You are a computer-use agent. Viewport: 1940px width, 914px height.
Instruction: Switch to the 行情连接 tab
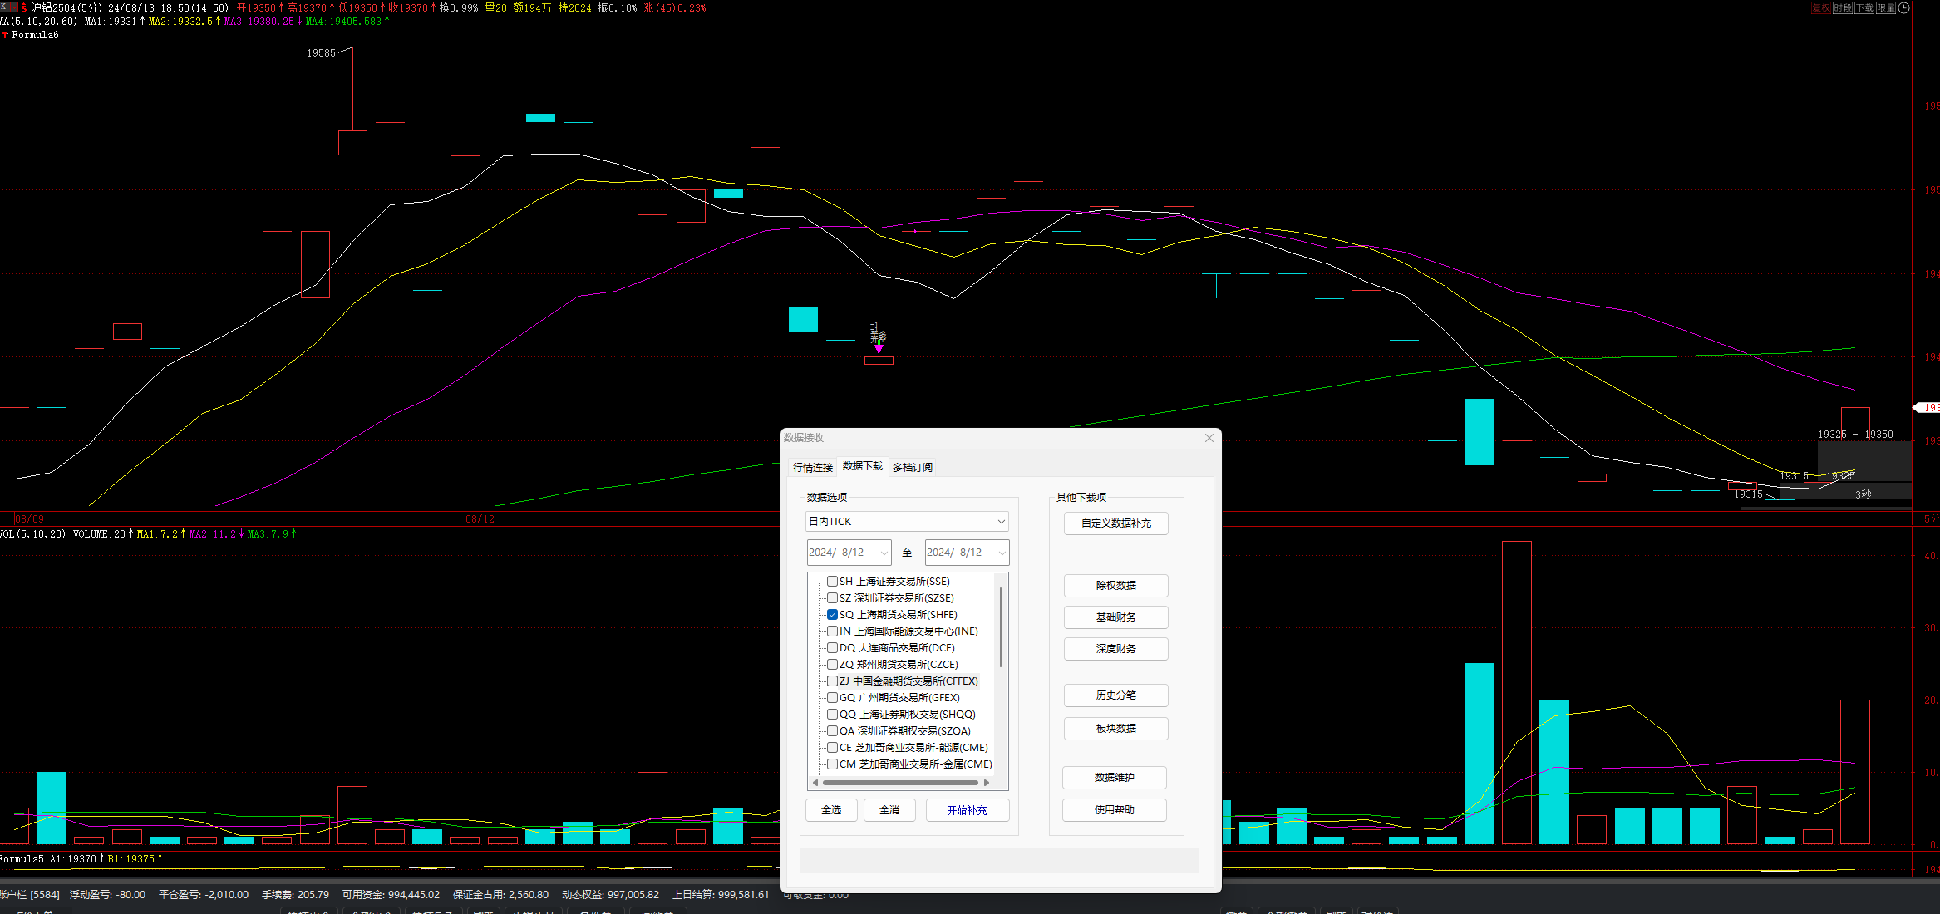coord(813,468)
